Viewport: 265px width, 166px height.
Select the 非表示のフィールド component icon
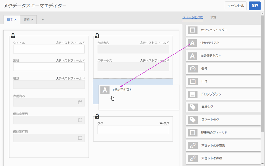tap(193, 133)
